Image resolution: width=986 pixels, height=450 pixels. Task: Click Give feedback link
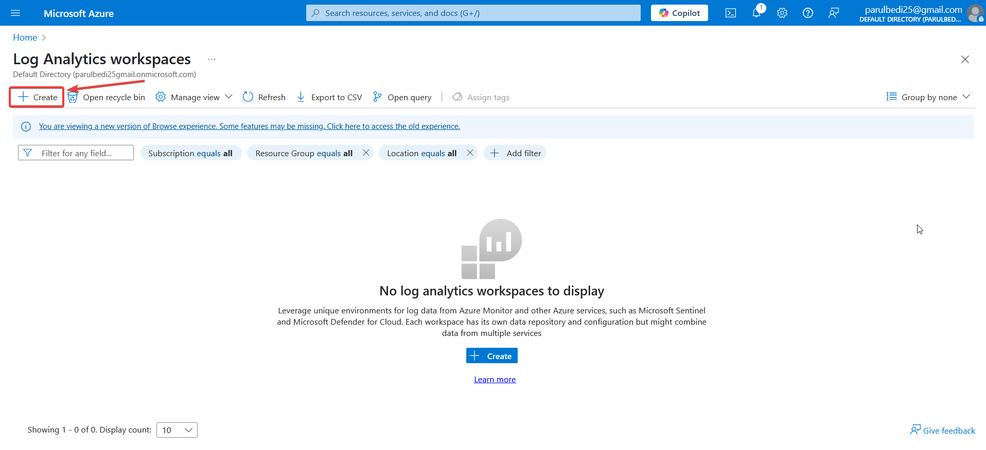coord(943,430)
